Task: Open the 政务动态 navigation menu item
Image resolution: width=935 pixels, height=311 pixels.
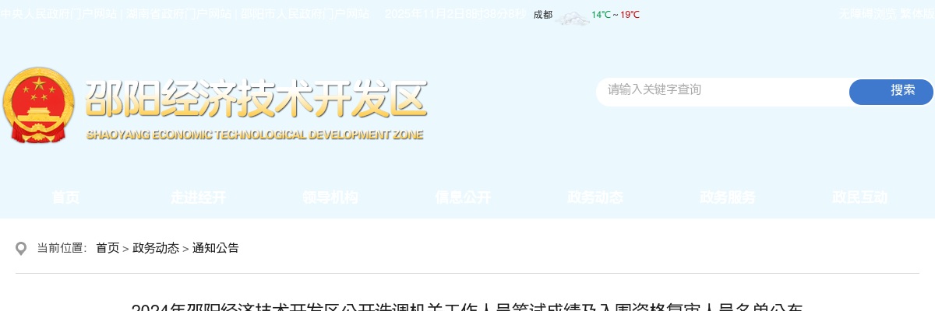Action: 596,197
